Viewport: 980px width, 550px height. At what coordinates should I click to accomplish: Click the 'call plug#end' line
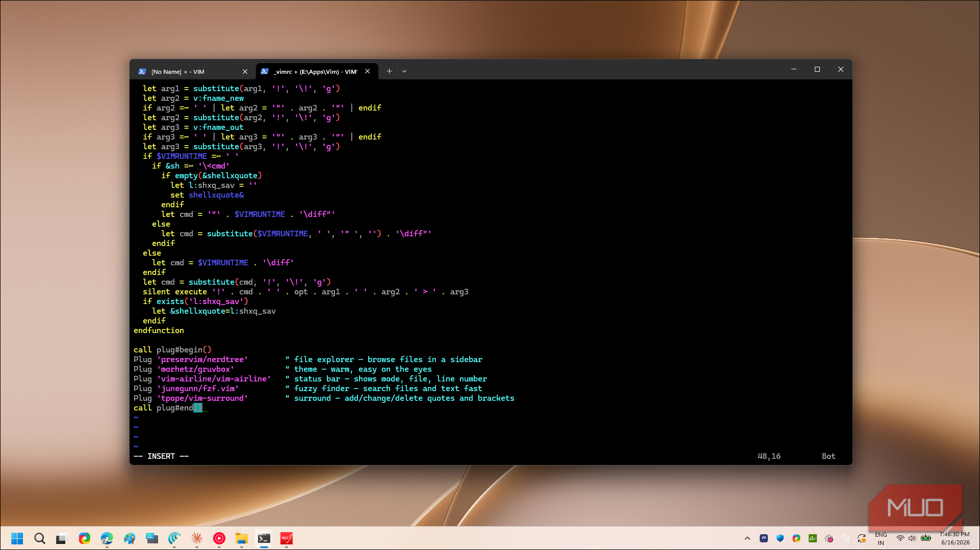pyautogui.click(x=168, y=408)
